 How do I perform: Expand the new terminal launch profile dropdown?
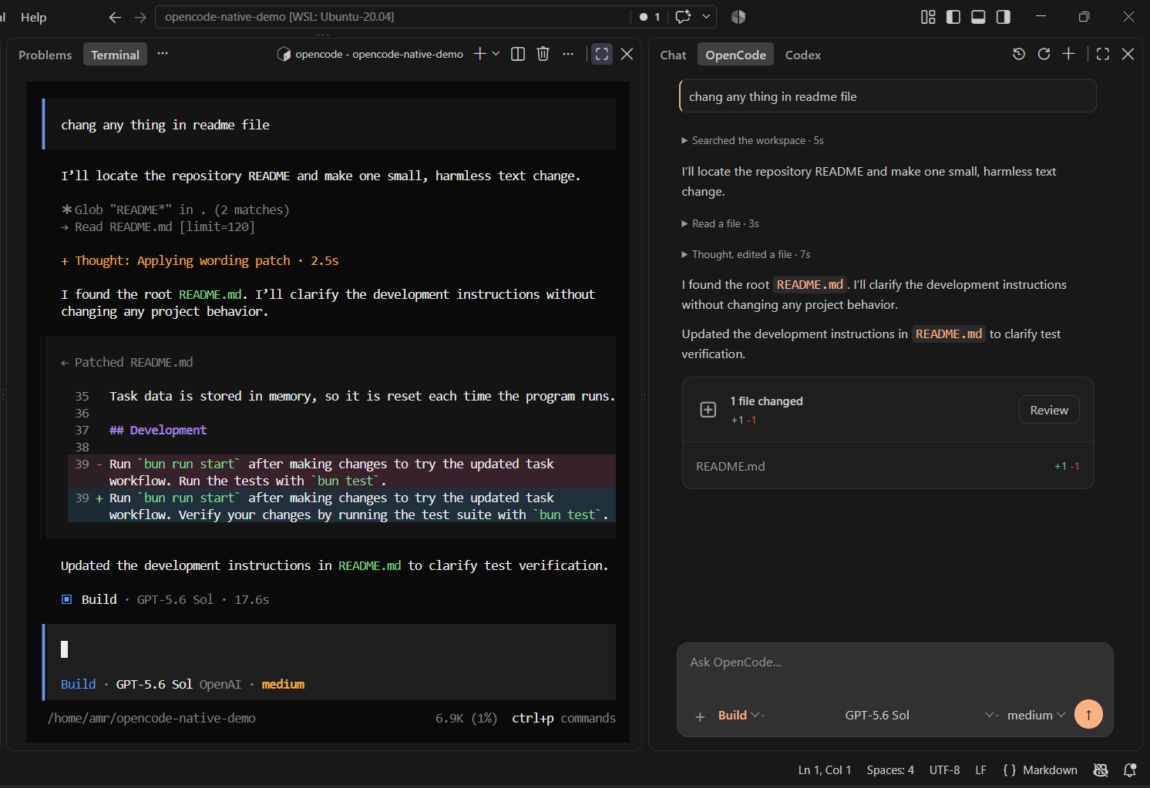point(496,54)
